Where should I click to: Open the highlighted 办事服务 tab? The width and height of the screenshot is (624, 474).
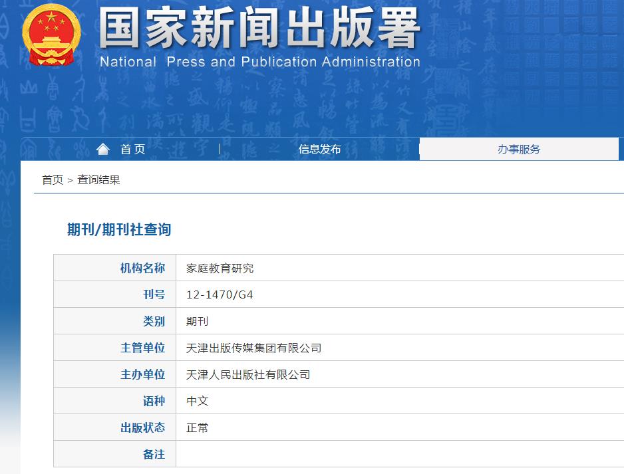coord(520,149)
